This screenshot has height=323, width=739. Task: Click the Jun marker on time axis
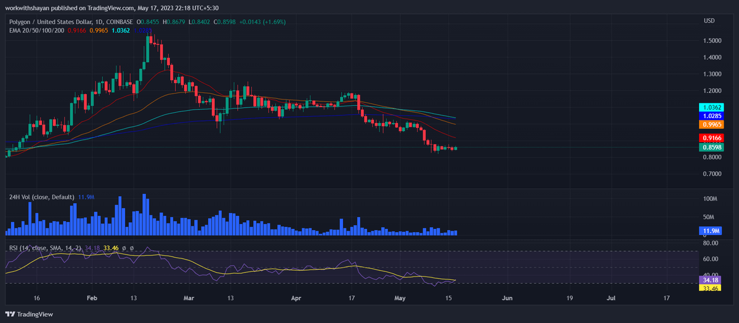tap(507, 298)
